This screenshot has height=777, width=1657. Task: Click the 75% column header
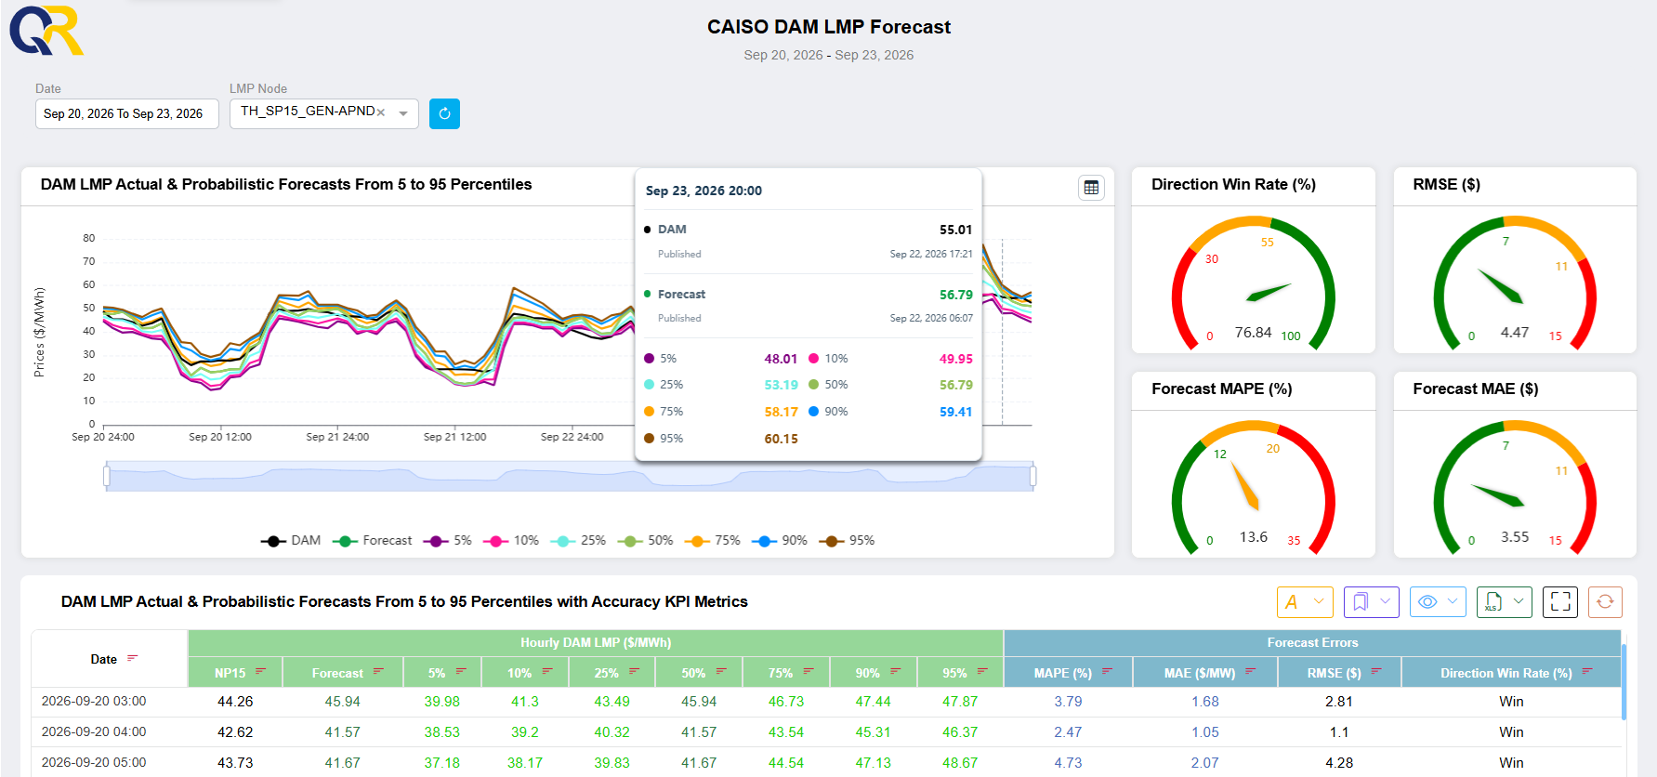coord(785,673)
